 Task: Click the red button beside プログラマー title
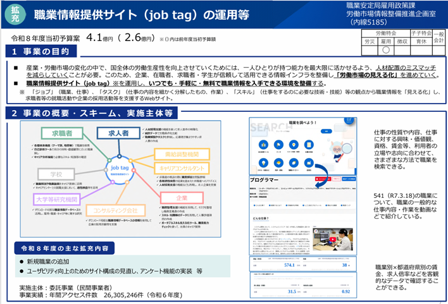point(321,179)
